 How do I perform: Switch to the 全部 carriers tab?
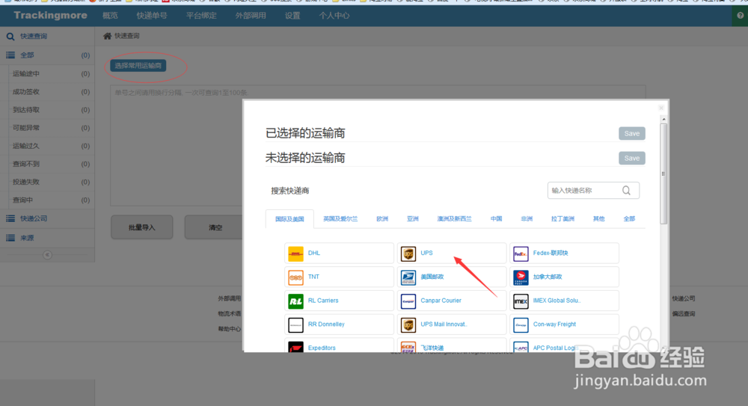click(629, 219)
